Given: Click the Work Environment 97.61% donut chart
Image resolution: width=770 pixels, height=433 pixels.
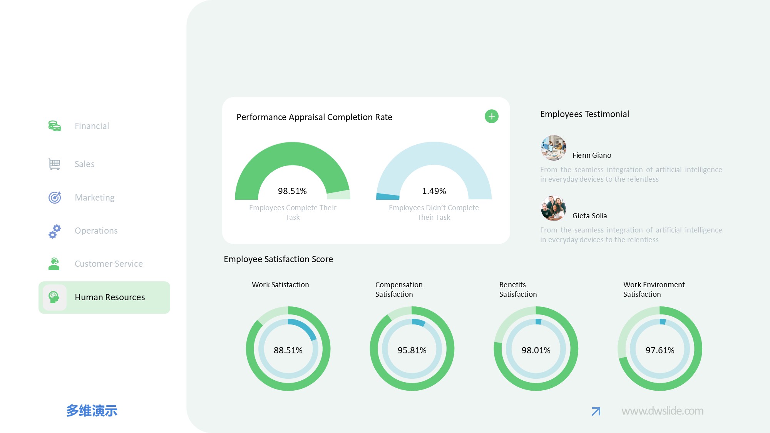Looking at the screenshot, I should click(x=660, y=349).
